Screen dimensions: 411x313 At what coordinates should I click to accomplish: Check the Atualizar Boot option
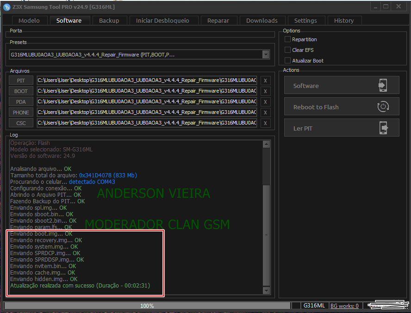pos(287,61)
